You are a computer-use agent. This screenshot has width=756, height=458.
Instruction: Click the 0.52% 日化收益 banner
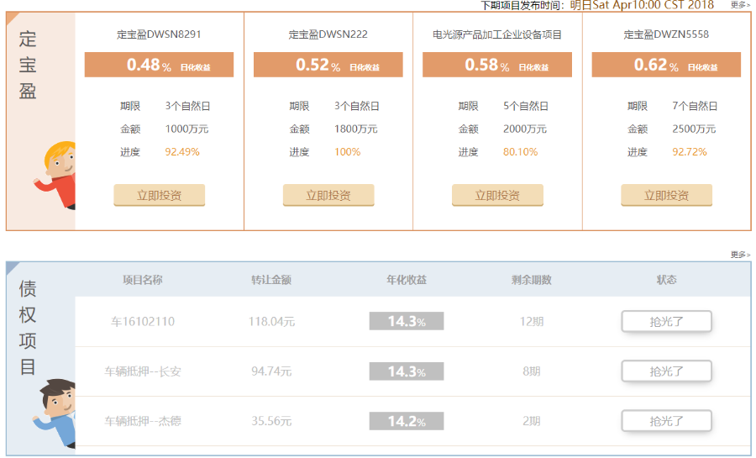[x=328, y=65]
